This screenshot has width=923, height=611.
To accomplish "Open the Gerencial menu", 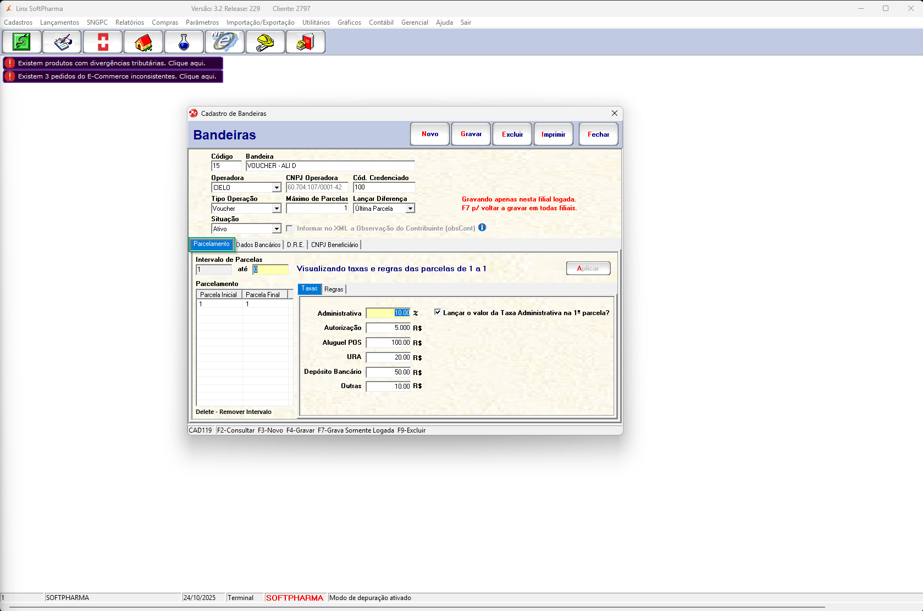I will [414, 23].
